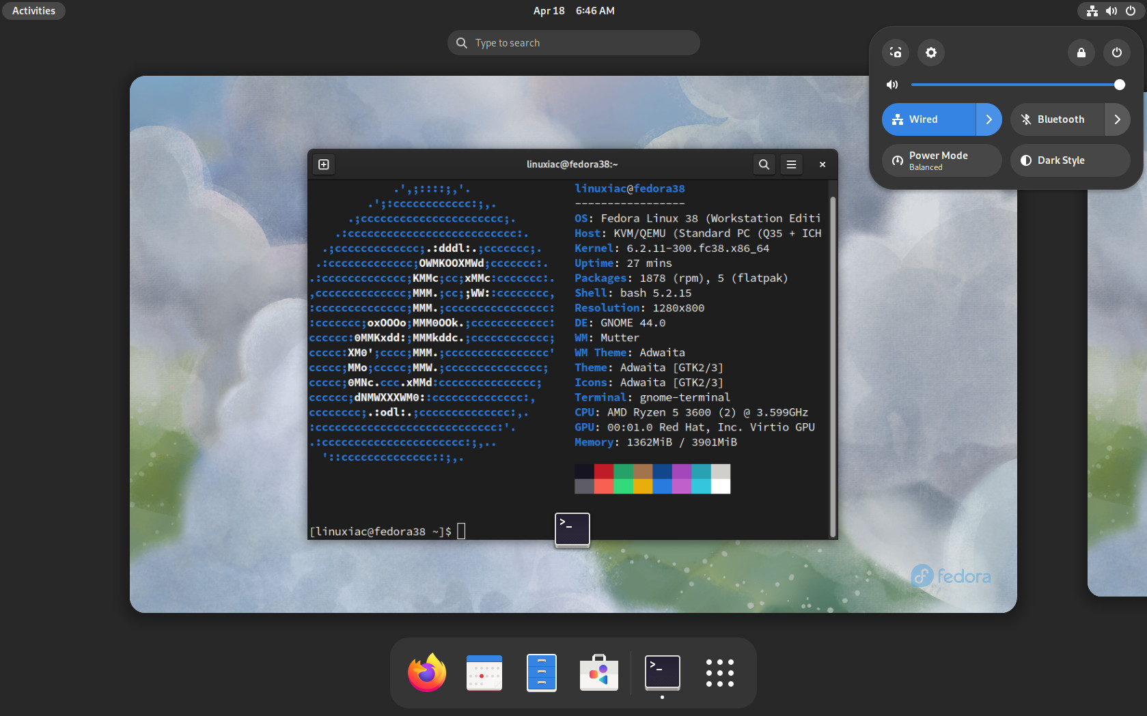
Task: Open power off menu in quick settings
Action: (x=1117, y=53)
